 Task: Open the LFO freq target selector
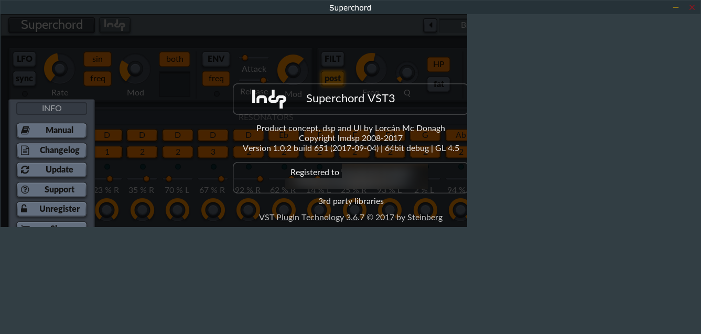(x=98, y=79)
